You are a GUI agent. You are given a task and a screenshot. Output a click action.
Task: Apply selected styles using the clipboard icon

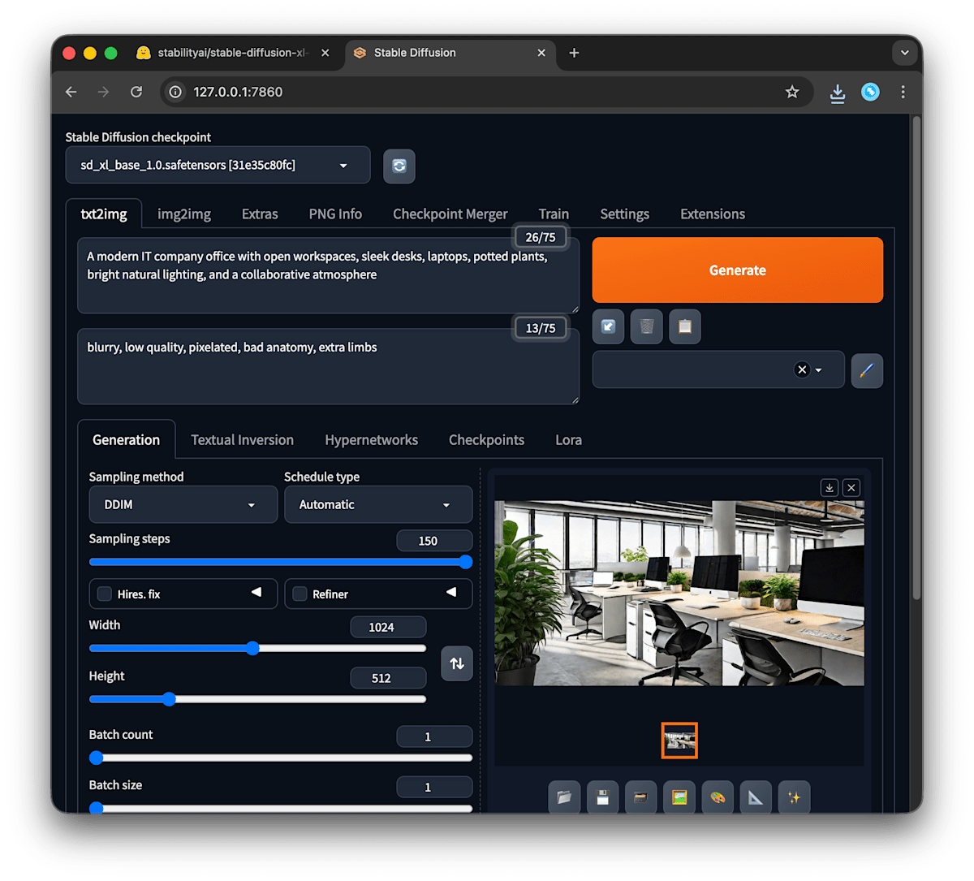685,326
